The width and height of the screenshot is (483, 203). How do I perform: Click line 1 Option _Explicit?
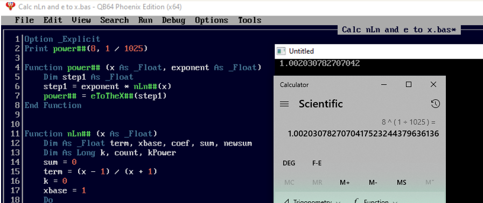[62, 39]
